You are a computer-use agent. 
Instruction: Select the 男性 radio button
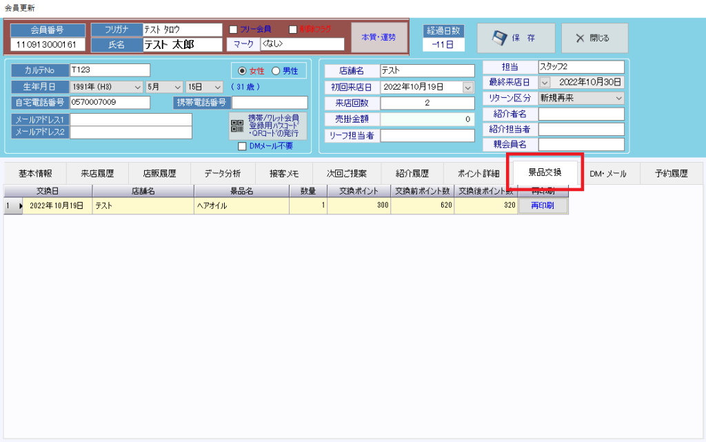point(276,71)
